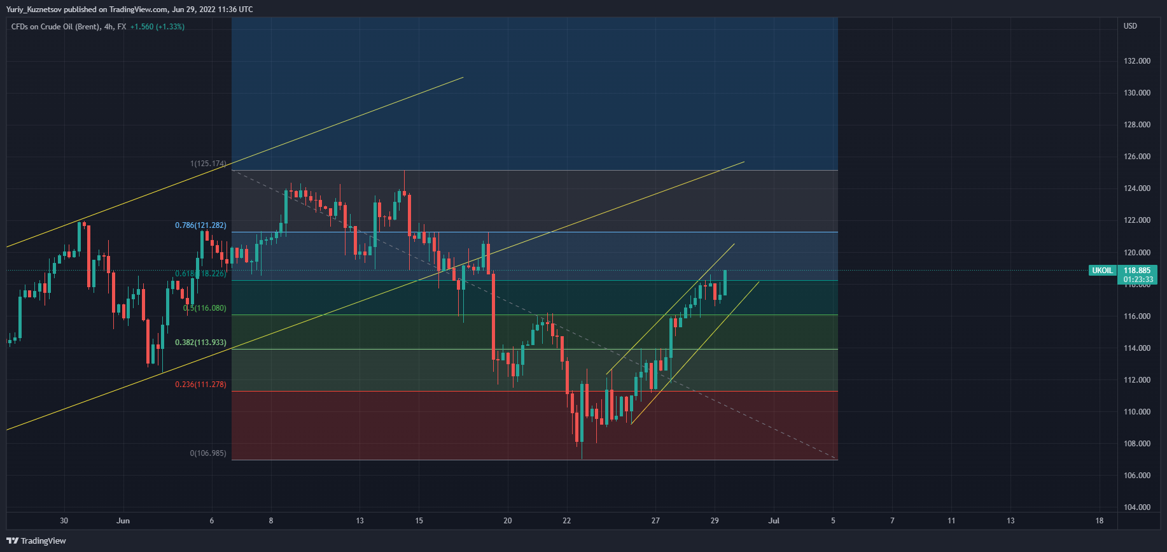The width and height of the screenshot is (1167, 552).
Task: Click the chart title CFDs on Crude Oil (Brent)
Action: [x=55, y=27]
